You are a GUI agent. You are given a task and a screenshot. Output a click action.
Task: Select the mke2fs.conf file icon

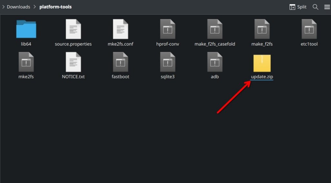121,29
